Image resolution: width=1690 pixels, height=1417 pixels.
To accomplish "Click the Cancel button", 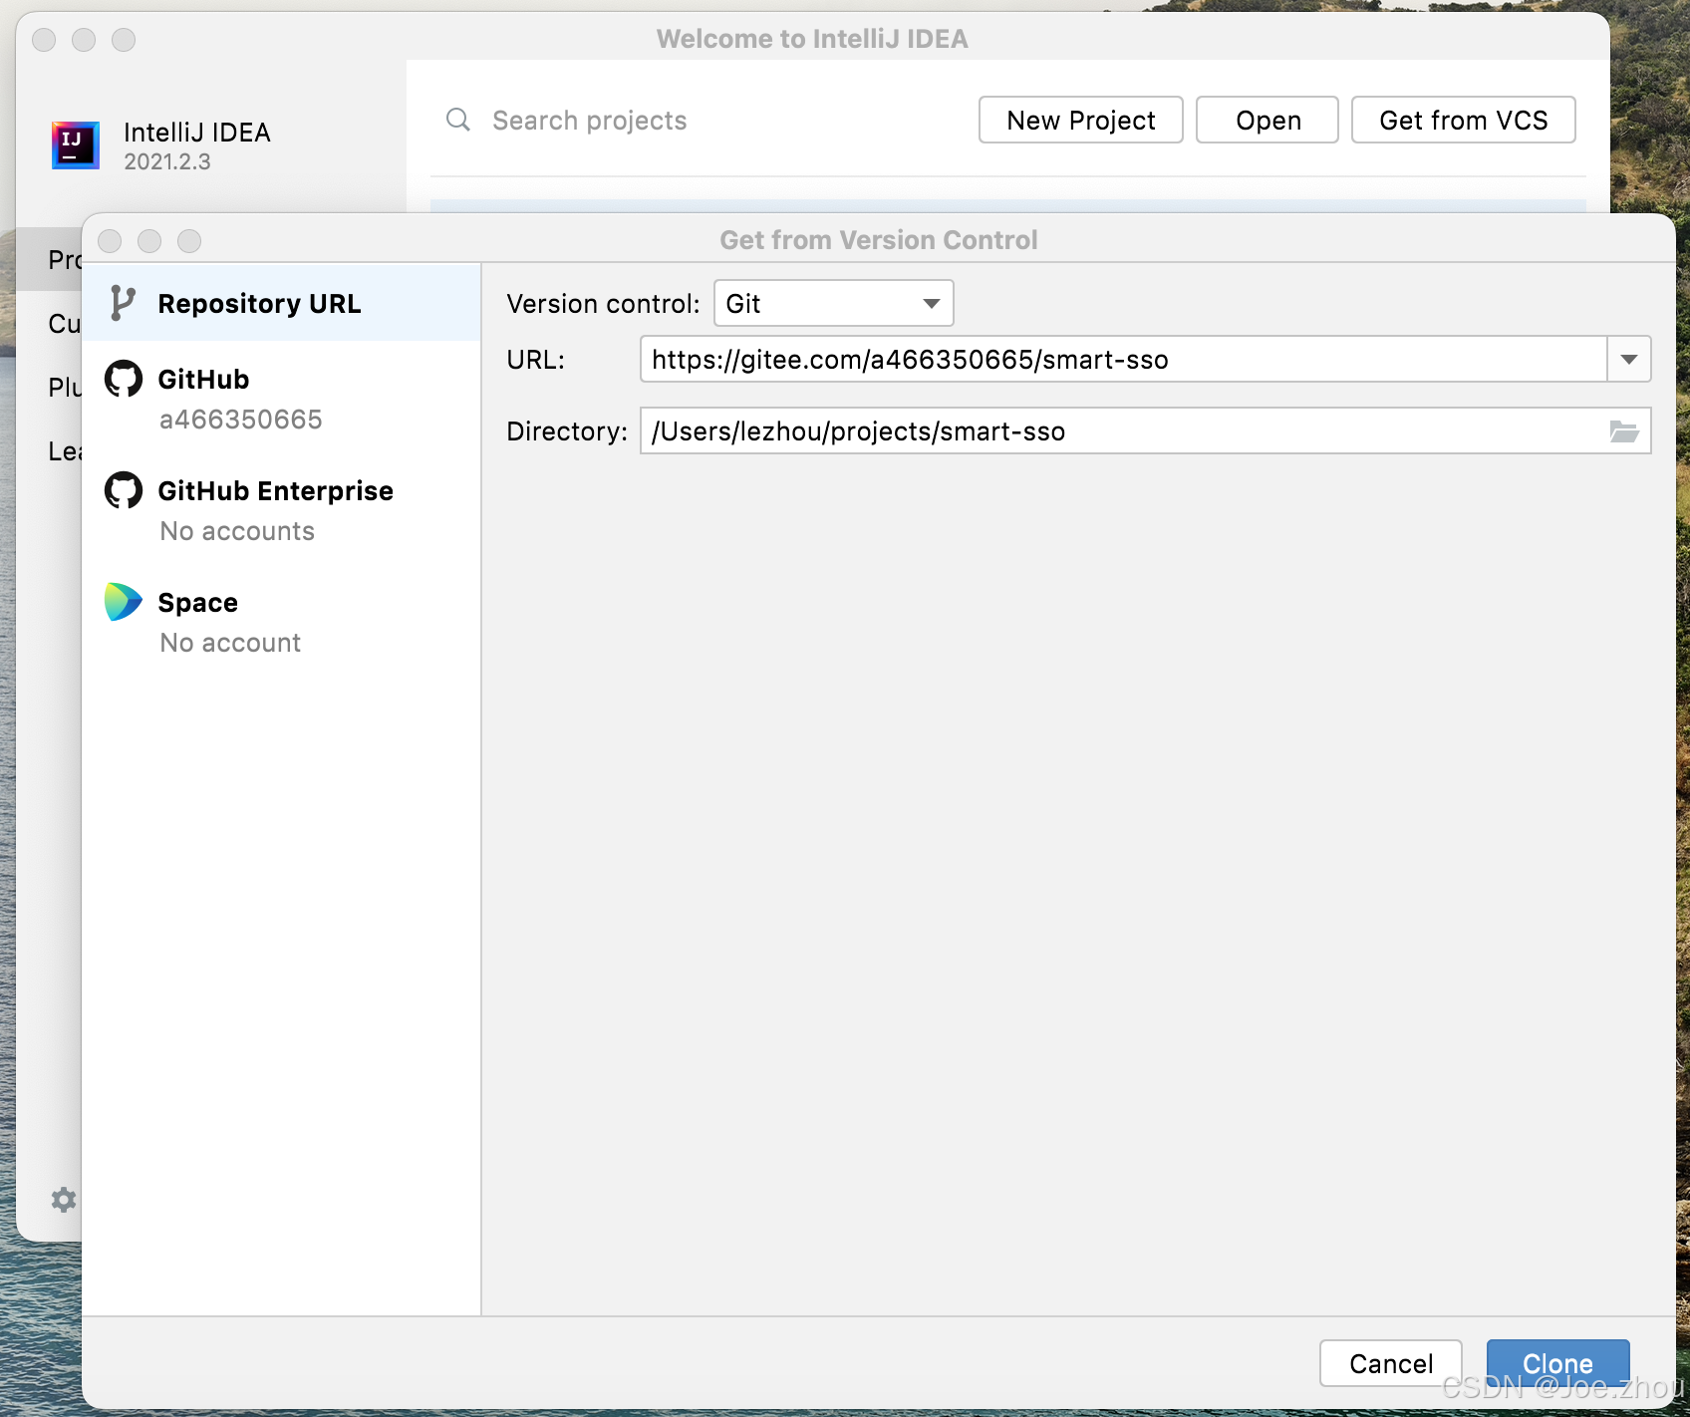I will [x=1391, y=1363].
